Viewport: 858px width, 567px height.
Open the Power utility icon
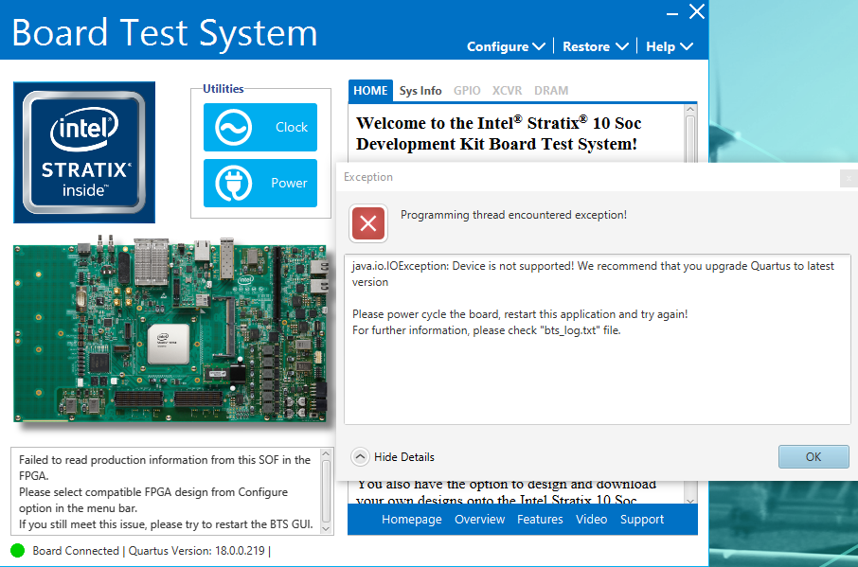pyautogui.click(x=233, y=183)
